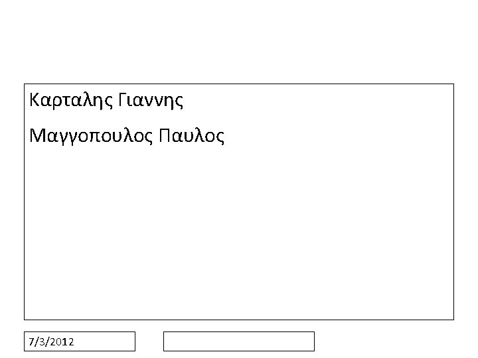
Task: Click empty space inside date box after 2012
Action: (104, 341)
